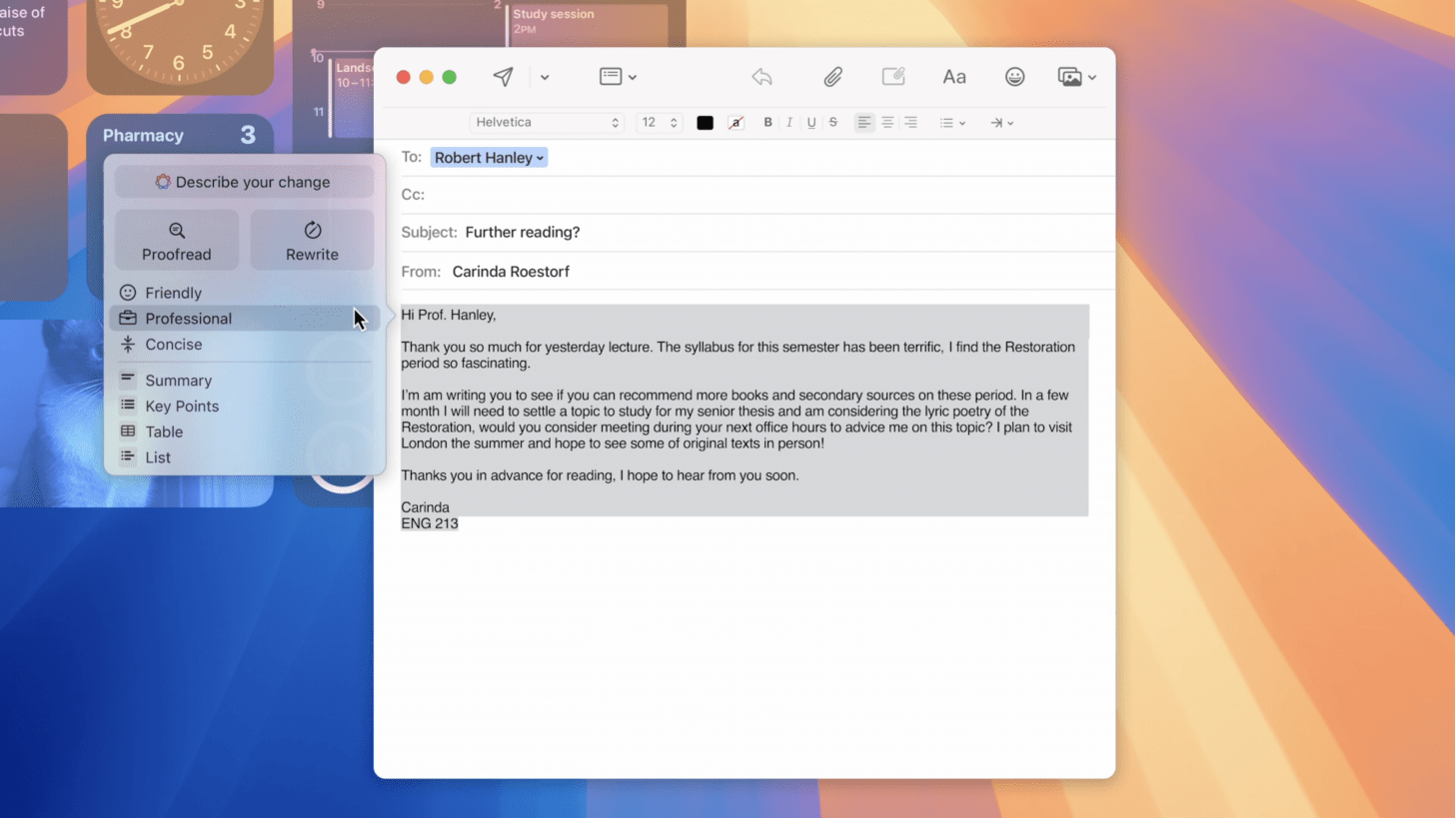The image size is (1455, 818).
Task: Show the format bar with Aa icon
Action: [954, 77]
